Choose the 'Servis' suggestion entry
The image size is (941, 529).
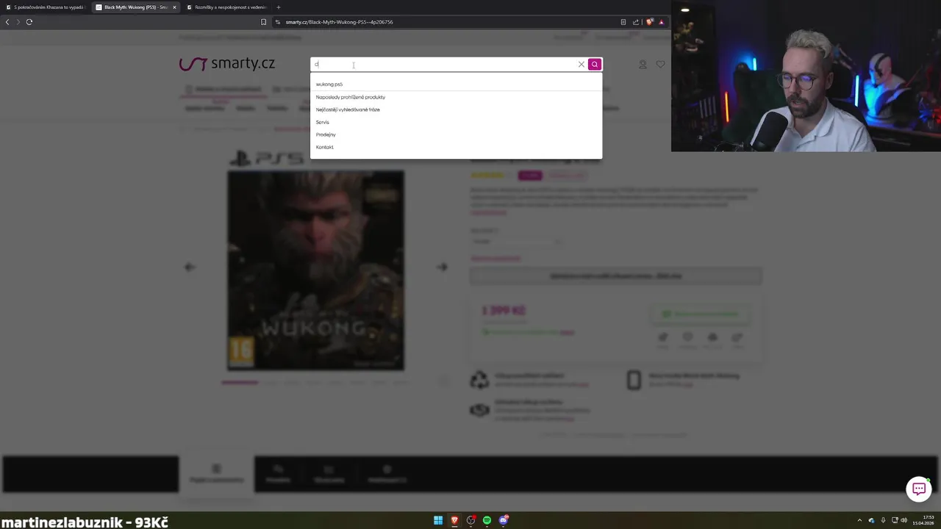[x=323, y=122]
